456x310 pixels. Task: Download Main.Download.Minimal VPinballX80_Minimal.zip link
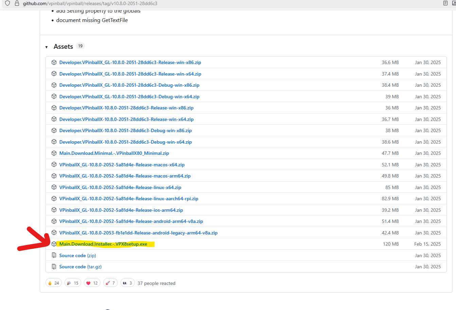[114, 153]
